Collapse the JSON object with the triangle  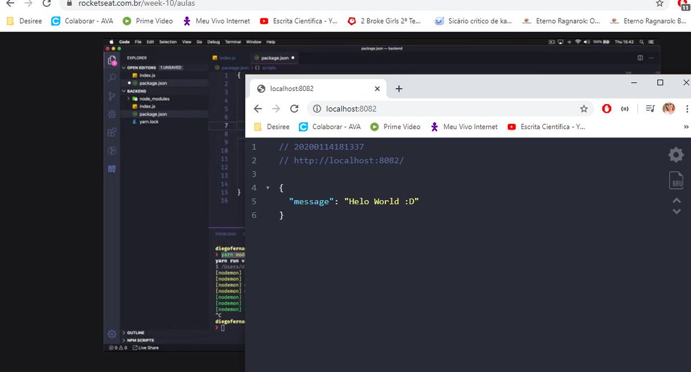(x=268, y=188)
